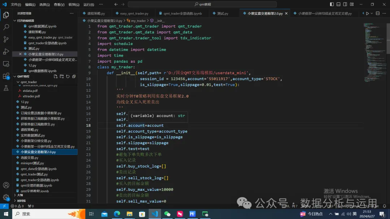This screenshot has width=390, height=219.
Task: Switch to the 课程策略.py tab
Action: coord(96,13)
